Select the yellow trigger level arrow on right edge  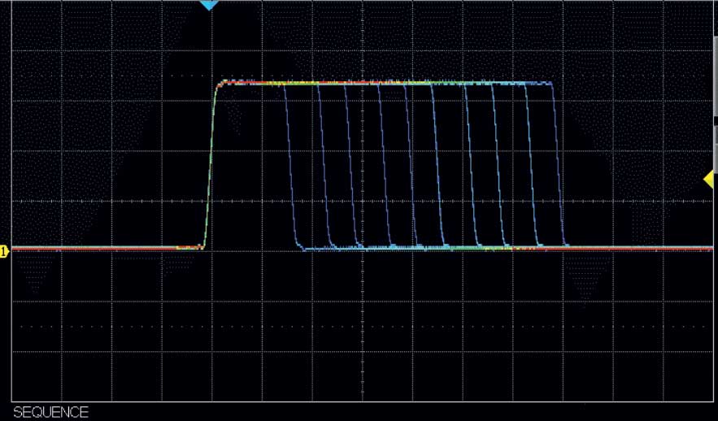(x=708, y=180)
